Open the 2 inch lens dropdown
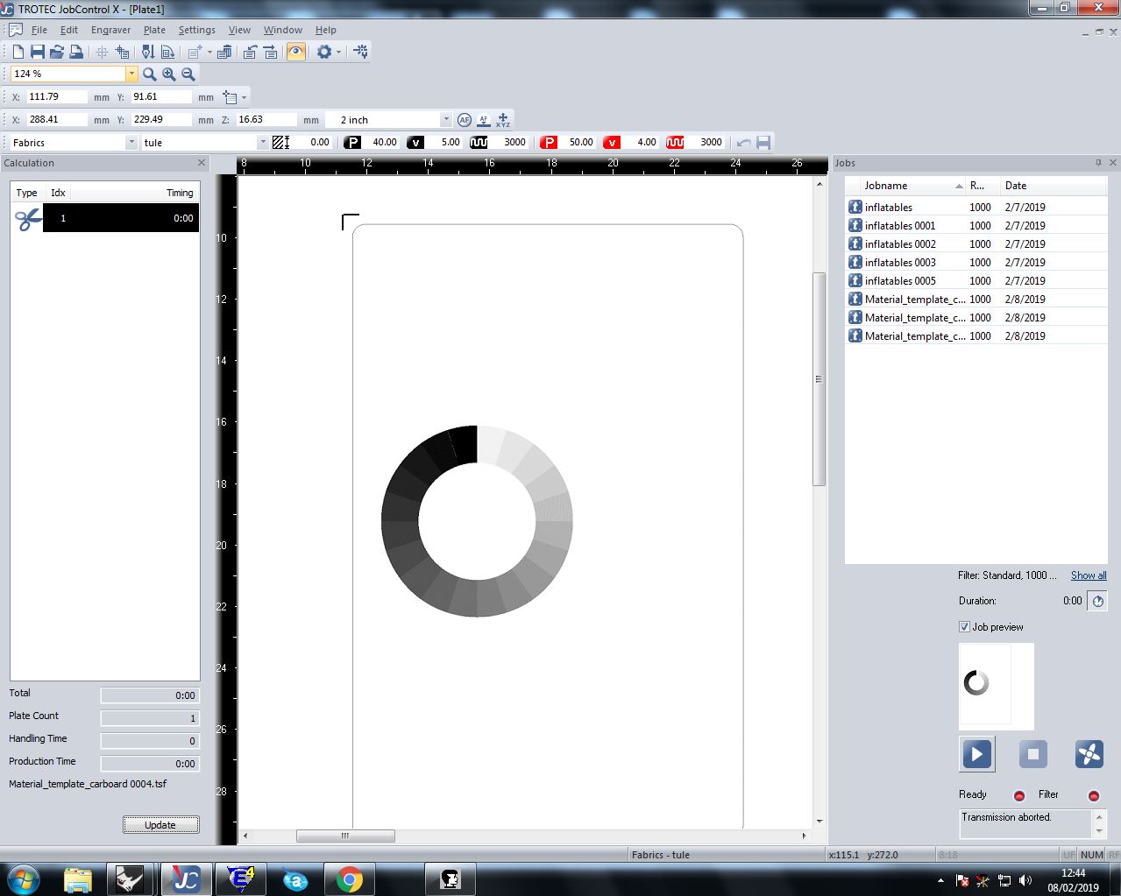Image resolution: width=1121 pixels, height=896 pixels. pyautogui.click(x=445, y=120)
